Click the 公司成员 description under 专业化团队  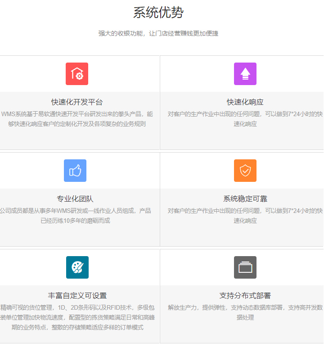(75, 216)
